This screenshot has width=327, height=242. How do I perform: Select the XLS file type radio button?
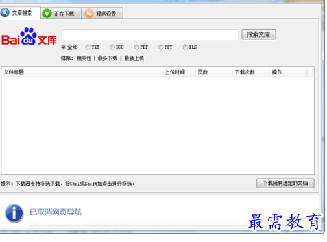point(185,47)
